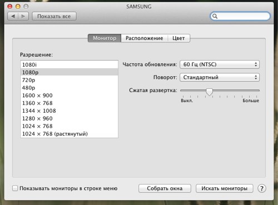Open the Расположение tab
Viewport: 278px width, 205px height.
[x=145, y=38]
